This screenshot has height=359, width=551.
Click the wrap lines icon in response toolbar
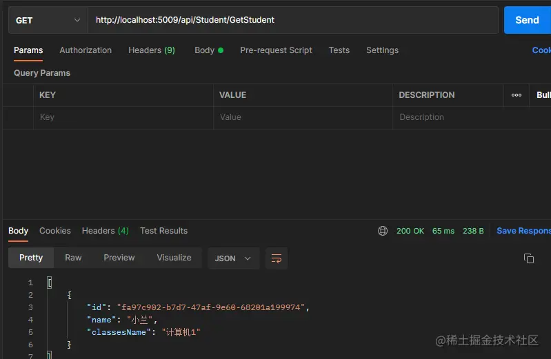[277, 258]
